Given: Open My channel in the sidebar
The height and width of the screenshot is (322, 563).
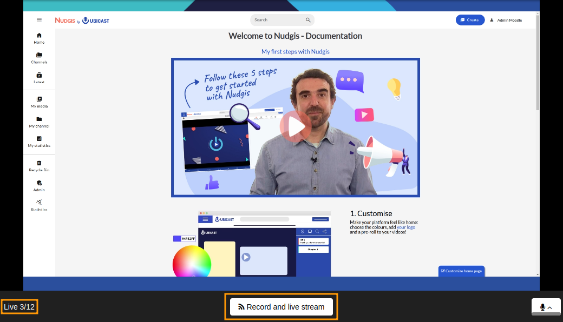Looking at the screenshot, I should (39, 122).
